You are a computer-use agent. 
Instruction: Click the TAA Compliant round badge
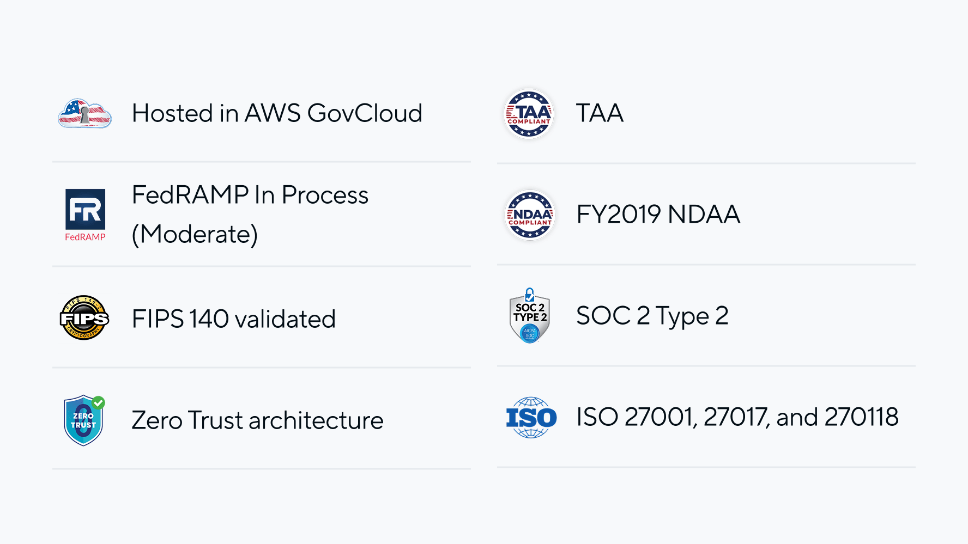[529, 114]
